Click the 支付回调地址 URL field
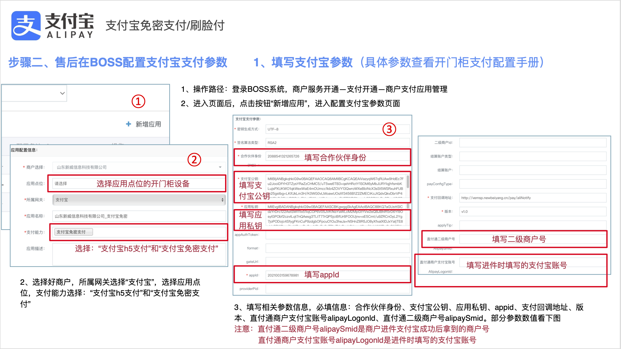621x349 pixels. pyautogui.click(x=533, y=198)
